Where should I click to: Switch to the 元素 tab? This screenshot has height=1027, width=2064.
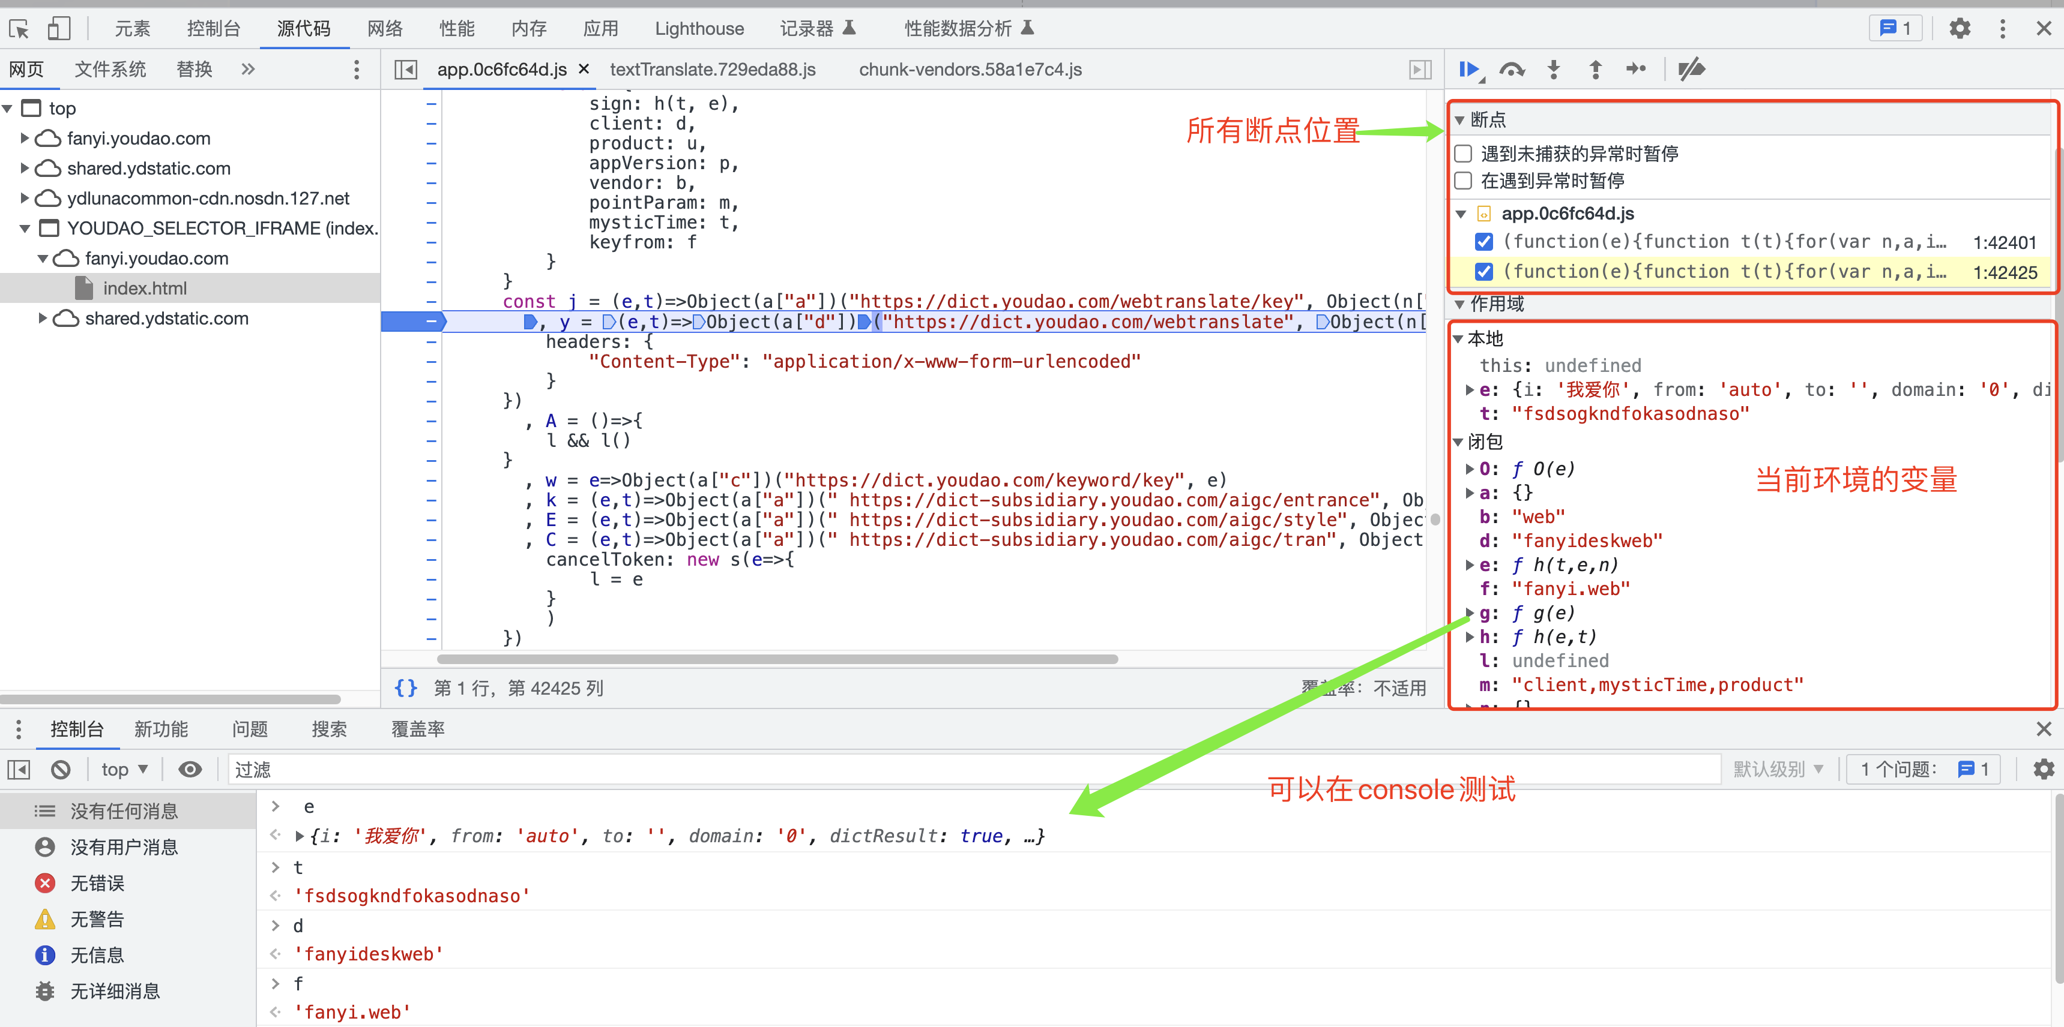(132, 29)
